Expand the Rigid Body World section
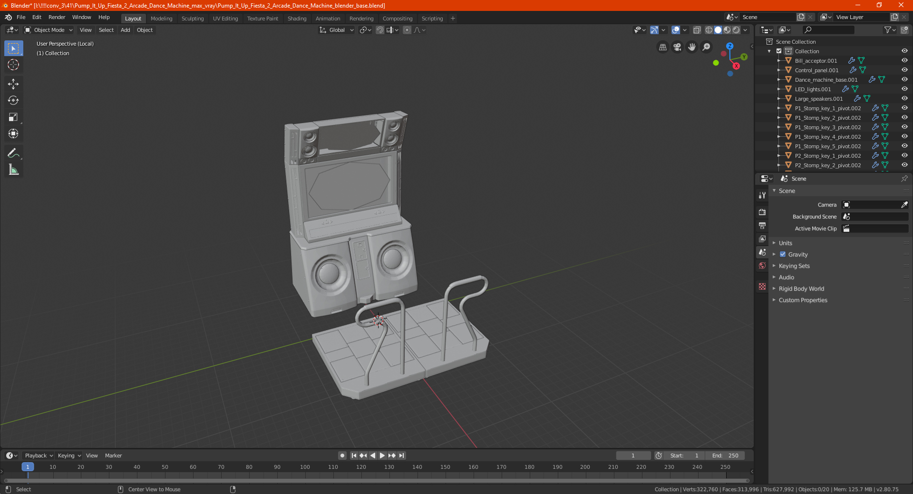The image size is (913, 494). coord(801,289)
